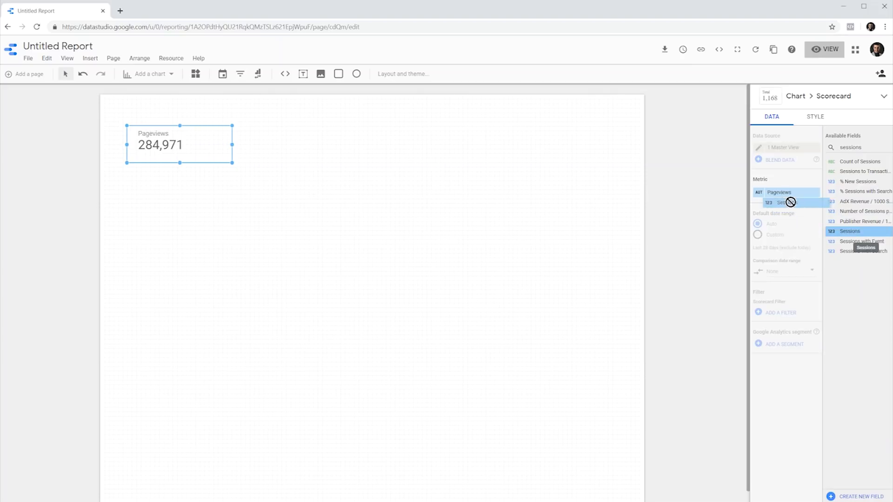Open the Google account avatar in Data Studio
893x502 pixels.
pos(877,50)
